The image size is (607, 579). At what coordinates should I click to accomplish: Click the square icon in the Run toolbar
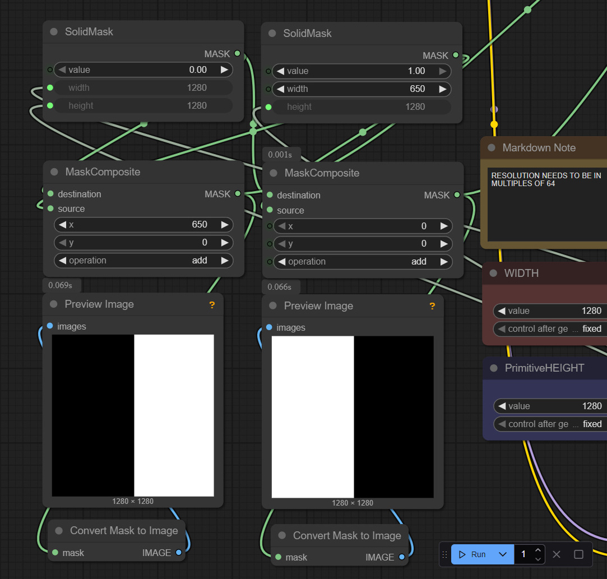click(x=578, y=554)
